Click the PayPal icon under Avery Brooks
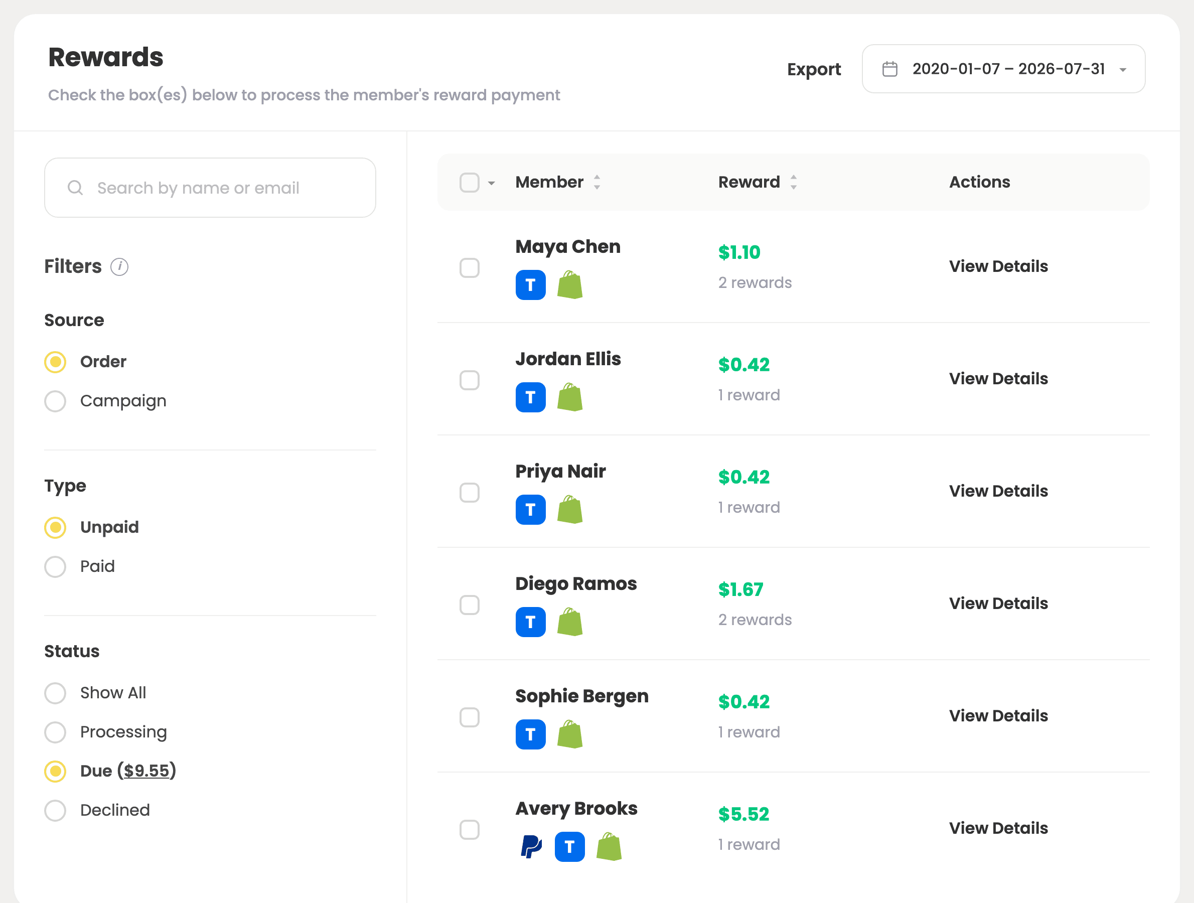This screenshot has height=903, width=1194. [x=531, y=846]
